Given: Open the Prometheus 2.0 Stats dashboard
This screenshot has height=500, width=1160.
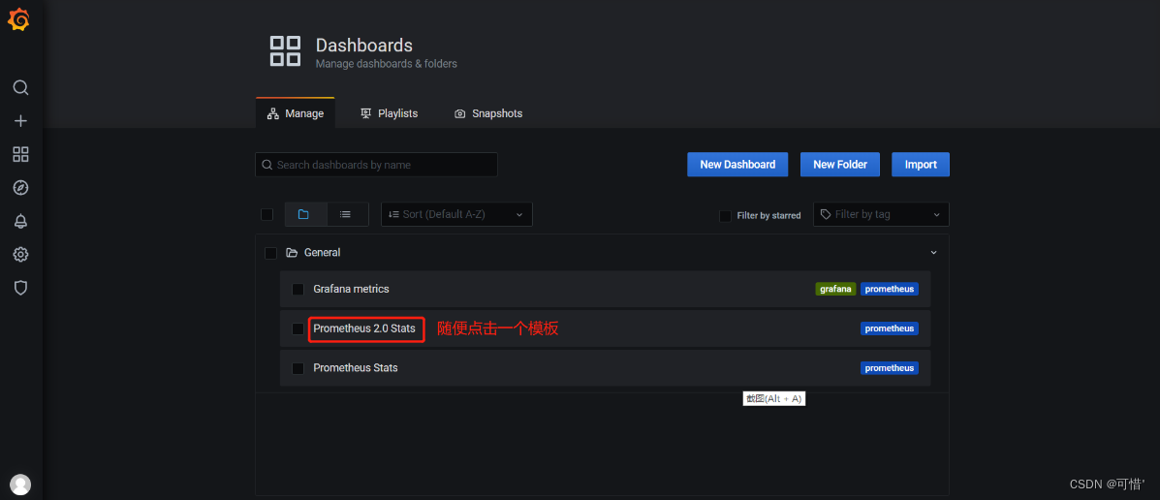Looking at the screenshot, I should pyautogui.click(x=364, y=328).
